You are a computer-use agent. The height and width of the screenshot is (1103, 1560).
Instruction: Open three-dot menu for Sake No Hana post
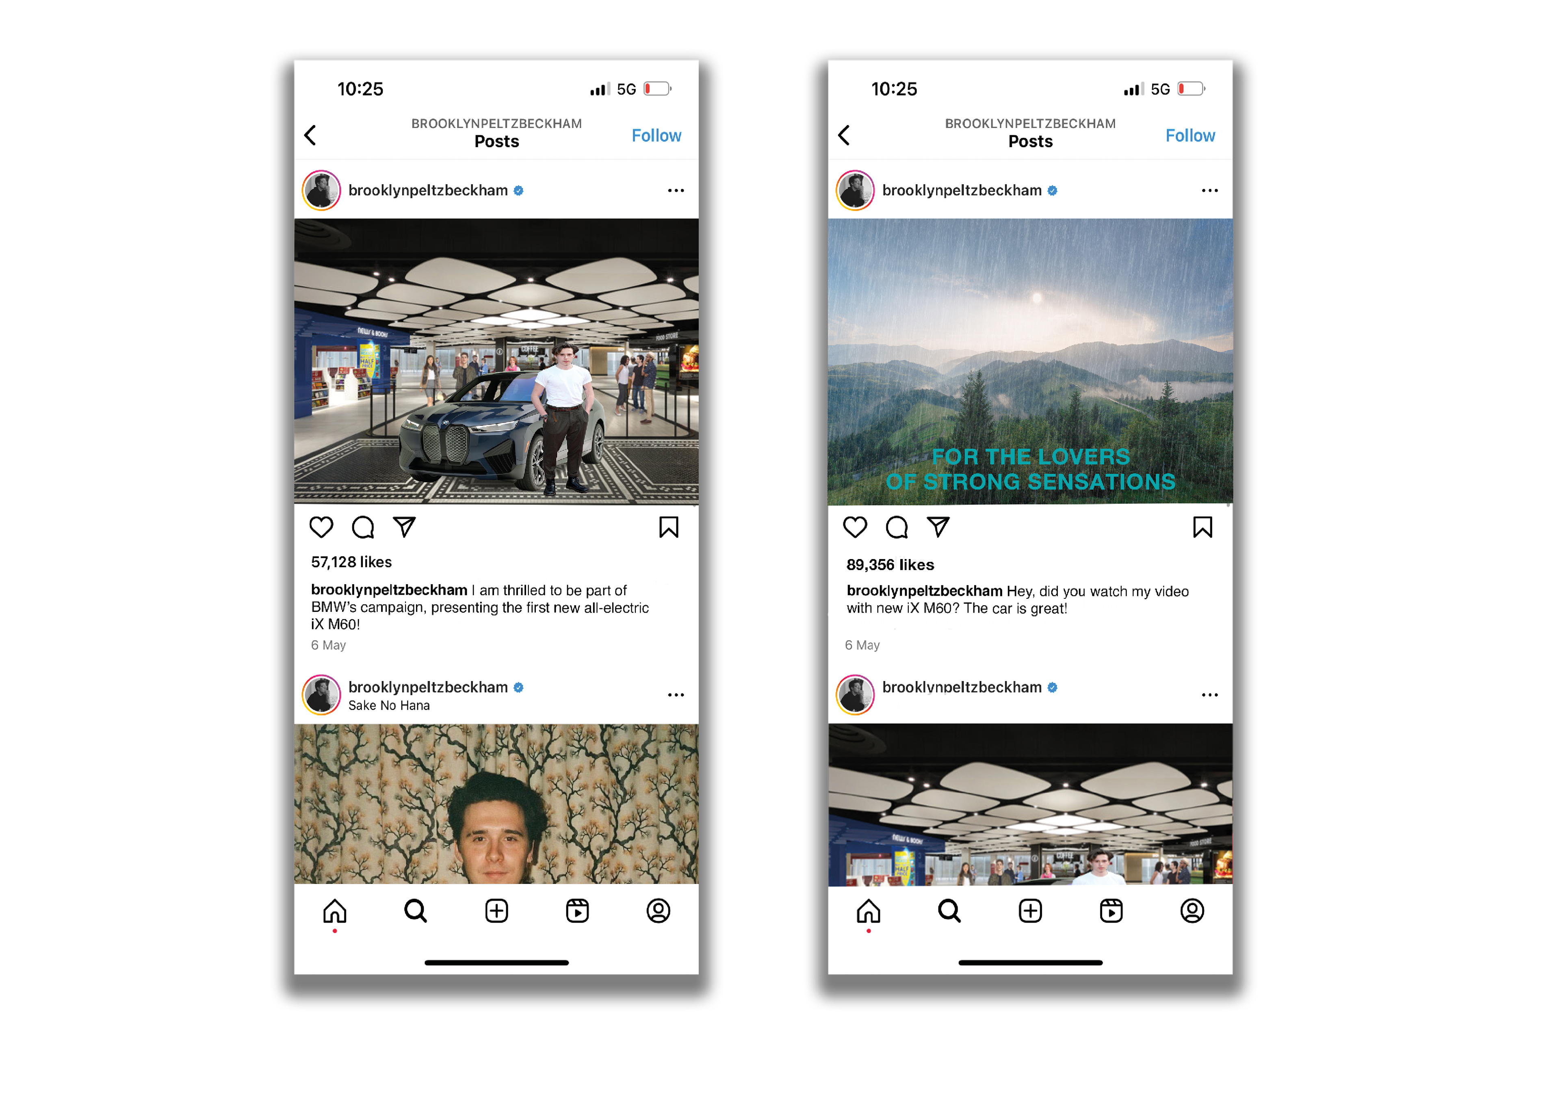[x=675, y=695]
